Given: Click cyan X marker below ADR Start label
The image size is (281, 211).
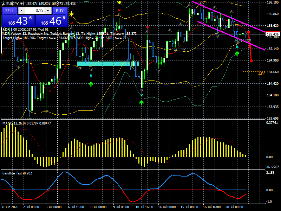Looking at the screenshot, I should click(x=237, y=47).
